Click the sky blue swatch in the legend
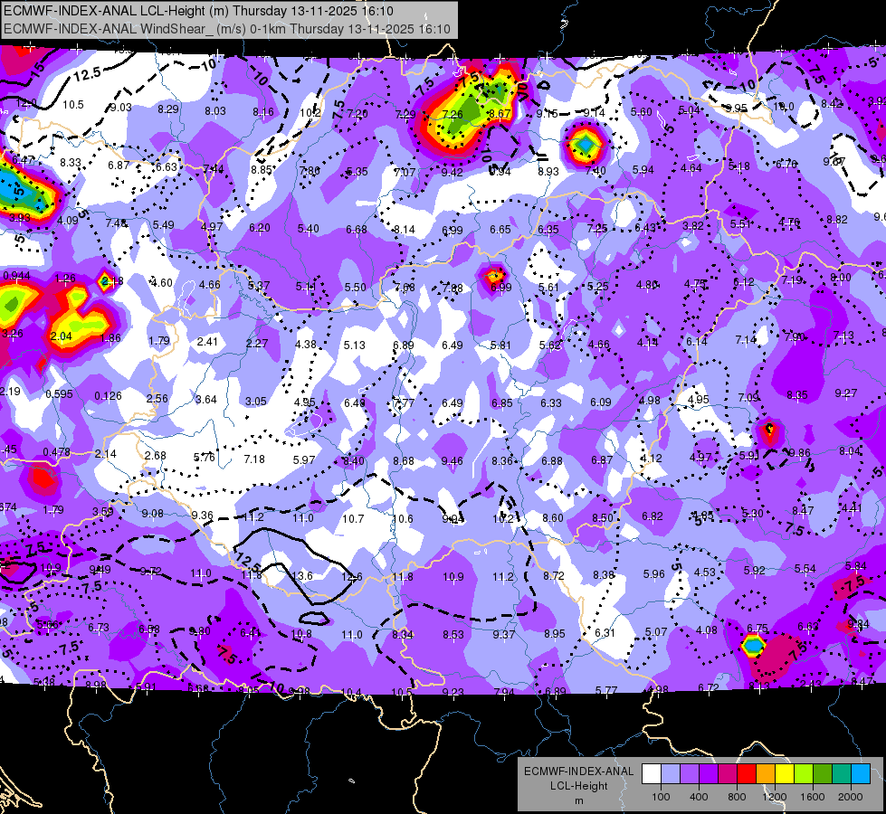This screenshot has height=814, width=886. pyautogui.click(x=862, y=774)
